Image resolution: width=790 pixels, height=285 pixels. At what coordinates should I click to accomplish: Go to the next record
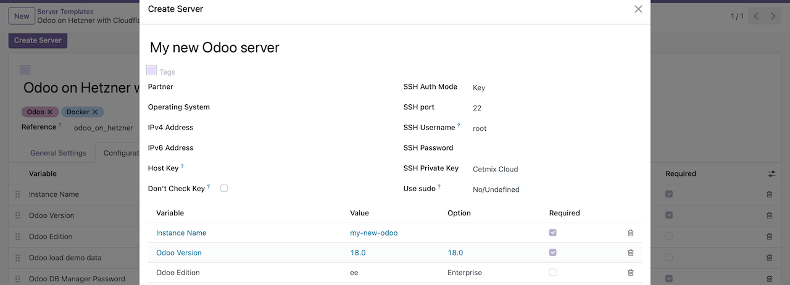click(x=773, y=16)
